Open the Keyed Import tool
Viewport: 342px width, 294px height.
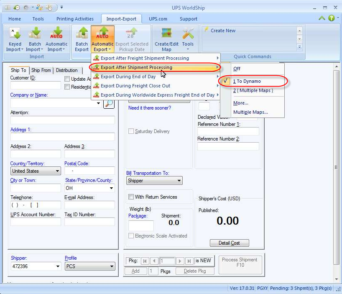15,39
